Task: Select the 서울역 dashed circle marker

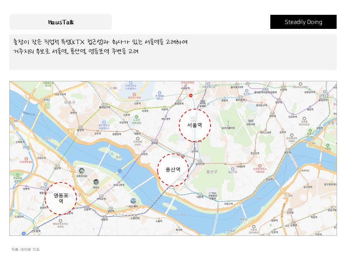Action: 195,125
